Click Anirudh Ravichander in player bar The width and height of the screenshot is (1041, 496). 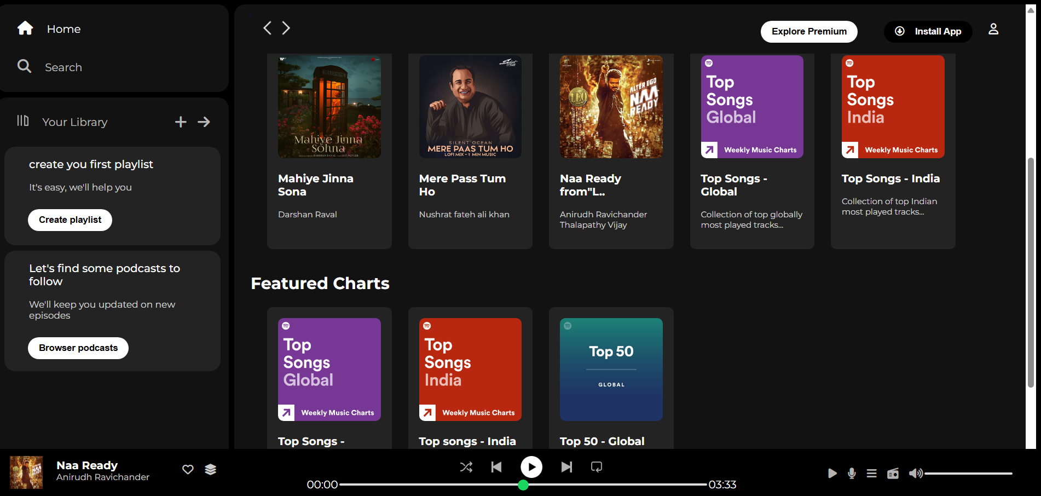pos(103,477)
